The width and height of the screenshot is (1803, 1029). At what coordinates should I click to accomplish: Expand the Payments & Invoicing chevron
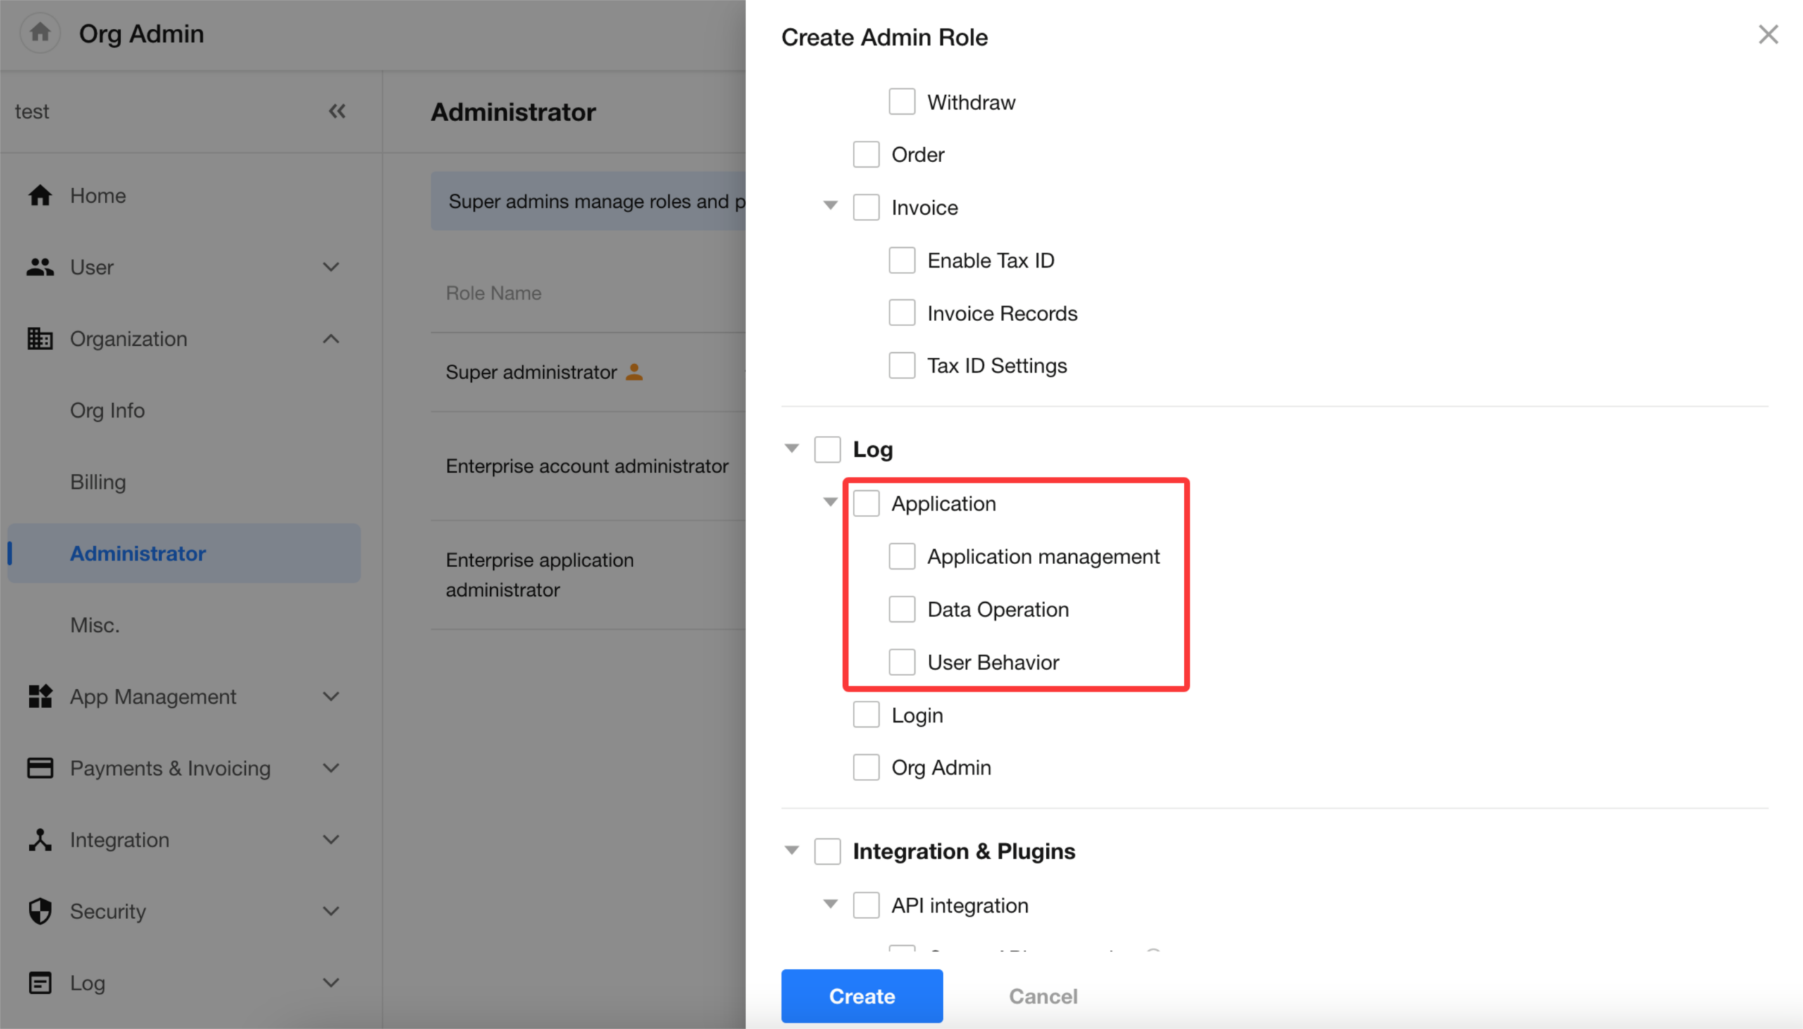click(x=330, y=768)
